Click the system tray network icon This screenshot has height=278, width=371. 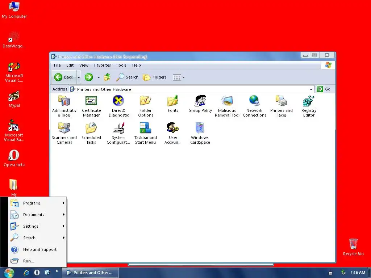click(x=343, y=273)
